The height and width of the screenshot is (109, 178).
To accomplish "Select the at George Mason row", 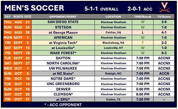I will pyautogui.click(x=89, y=33).
